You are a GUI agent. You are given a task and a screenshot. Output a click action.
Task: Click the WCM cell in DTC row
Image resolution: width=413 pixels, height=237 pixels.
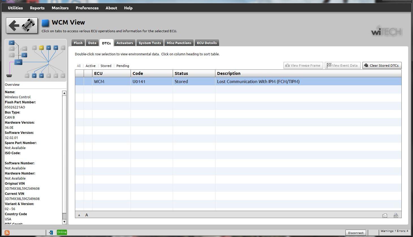[111, 81]
